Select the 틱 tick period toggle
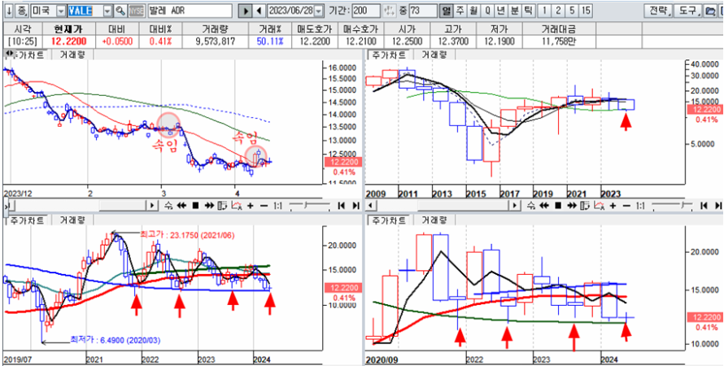Viewport: 724px width, 366px height. tap(528, 11)
